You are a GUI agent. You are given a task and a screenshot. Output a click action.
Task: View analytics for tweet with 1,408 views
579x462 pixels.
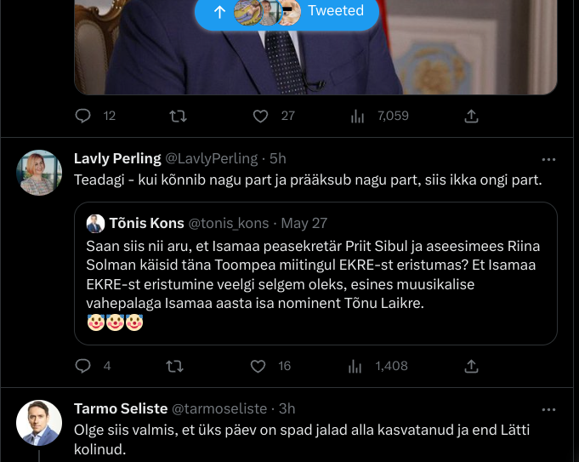click(357, 366)
